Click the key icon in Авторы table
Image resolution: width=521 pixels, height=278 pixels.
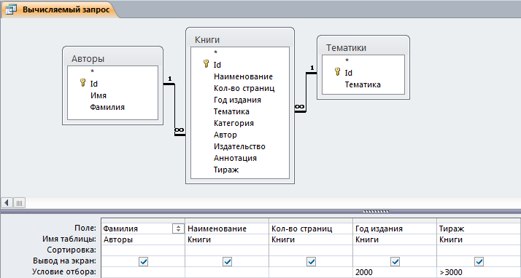pyautogui.click(x=83, y=83)
